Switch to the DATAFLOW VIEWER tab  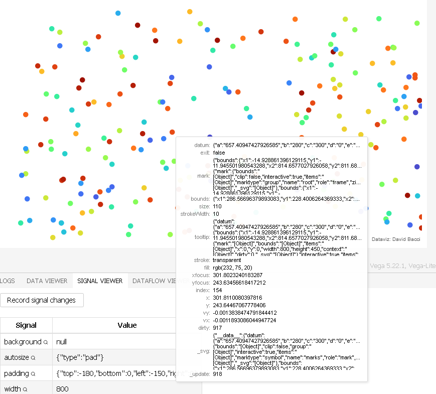pyautogui.click(x=155, y=281)
